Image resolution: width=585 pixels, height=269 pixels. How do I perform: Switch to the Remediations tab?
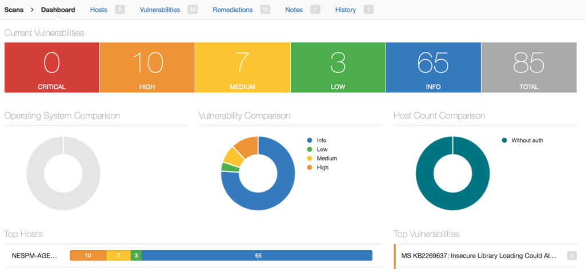point(233,10)
